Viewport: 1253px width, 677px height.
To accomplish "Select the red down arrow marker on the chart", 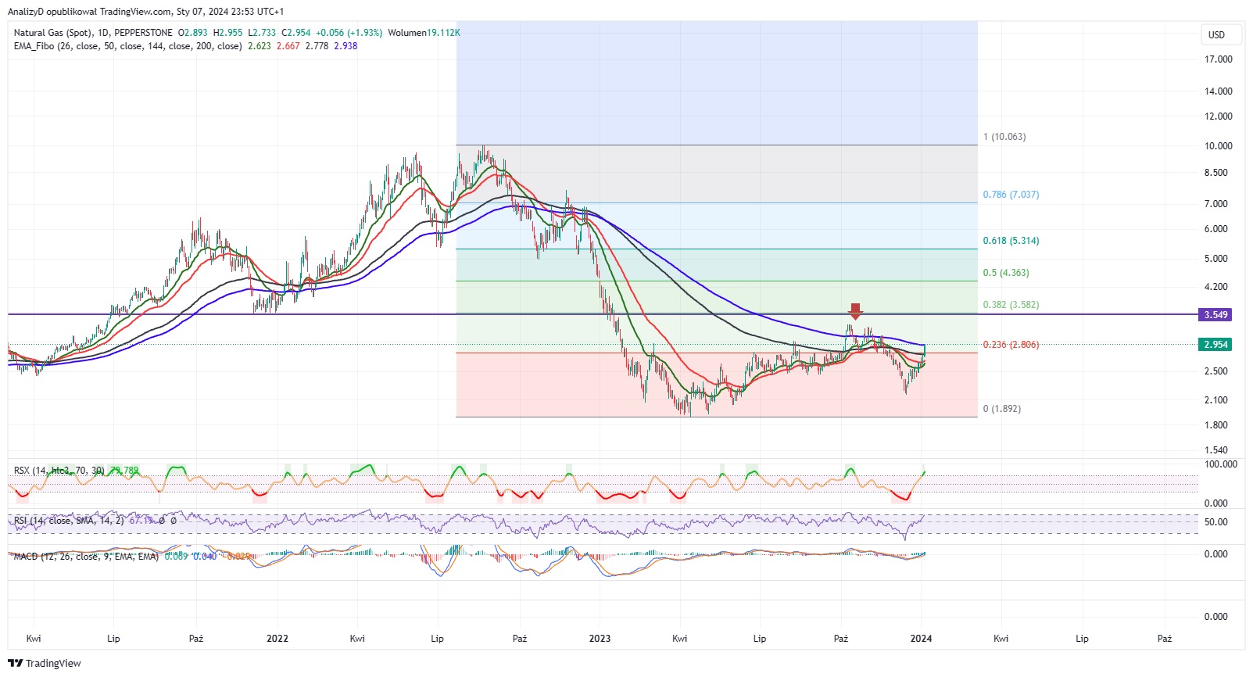I will click(856, 311).
